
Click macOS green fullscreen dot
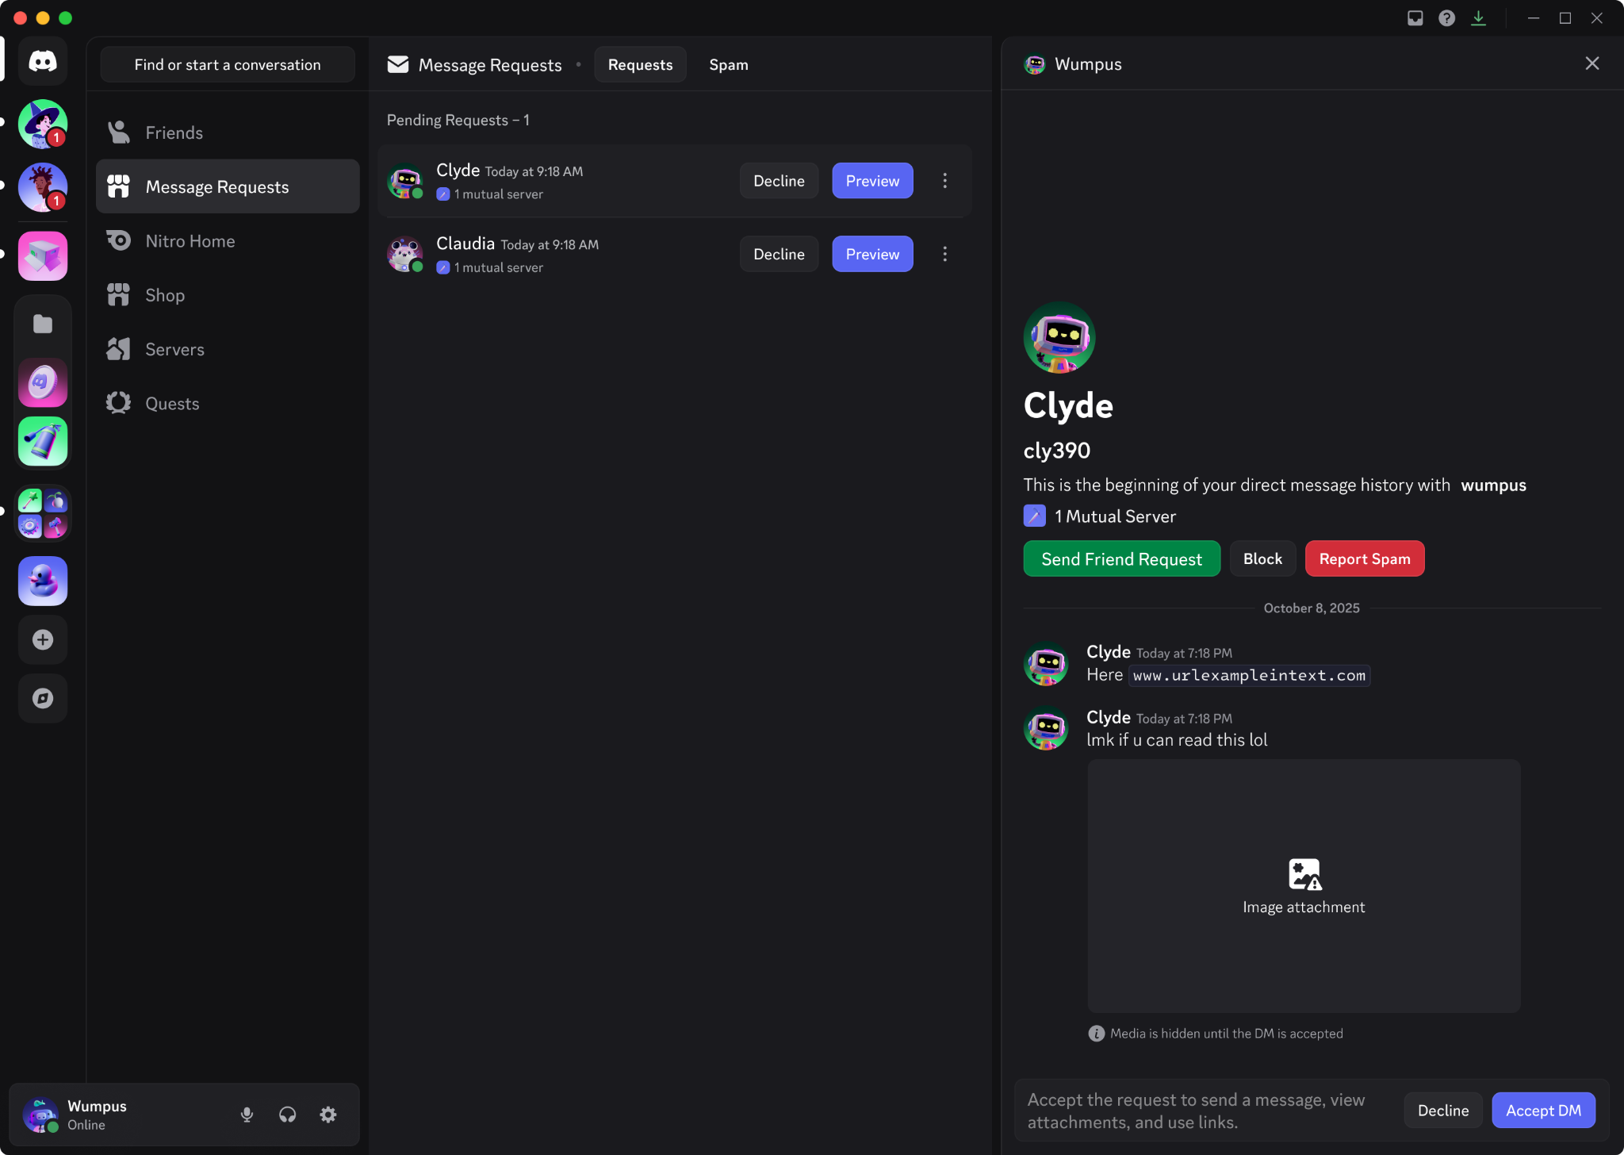[65, 17]
